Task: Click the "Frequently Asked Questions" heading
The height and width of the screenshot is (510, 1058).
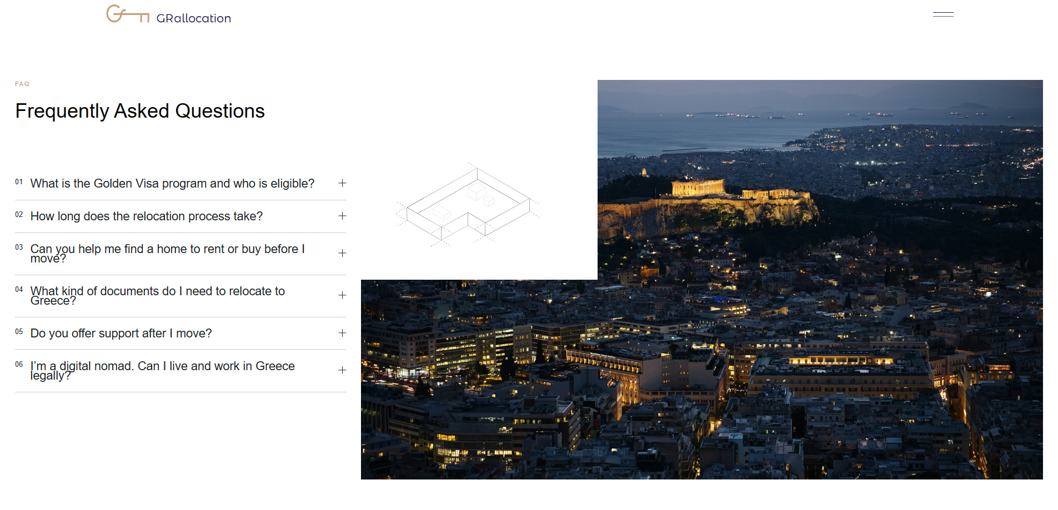Action: 140,111
